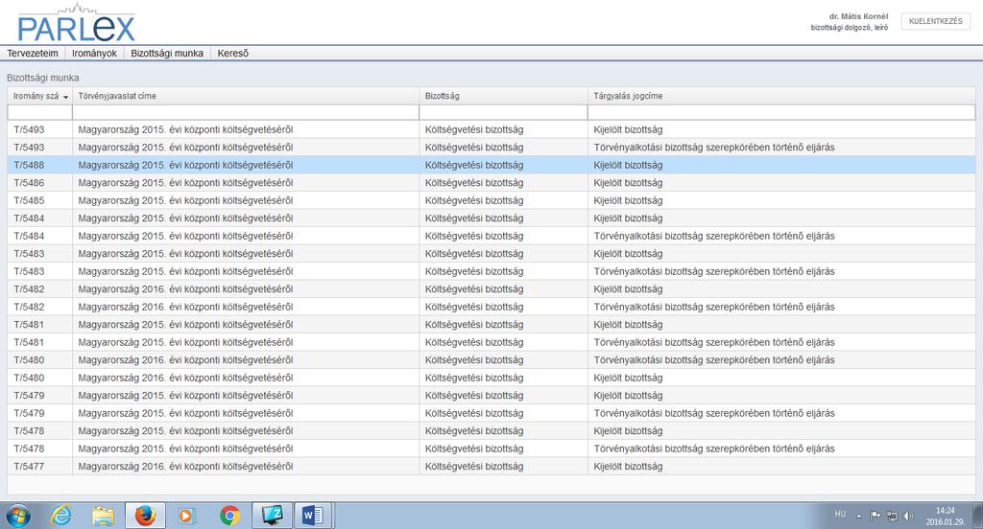The width and height of the screenshot is (983, 529).
Task: Select T/5479 row with Törvényalkotási bizottság eljárás
Action: click(x=491, y=413)
